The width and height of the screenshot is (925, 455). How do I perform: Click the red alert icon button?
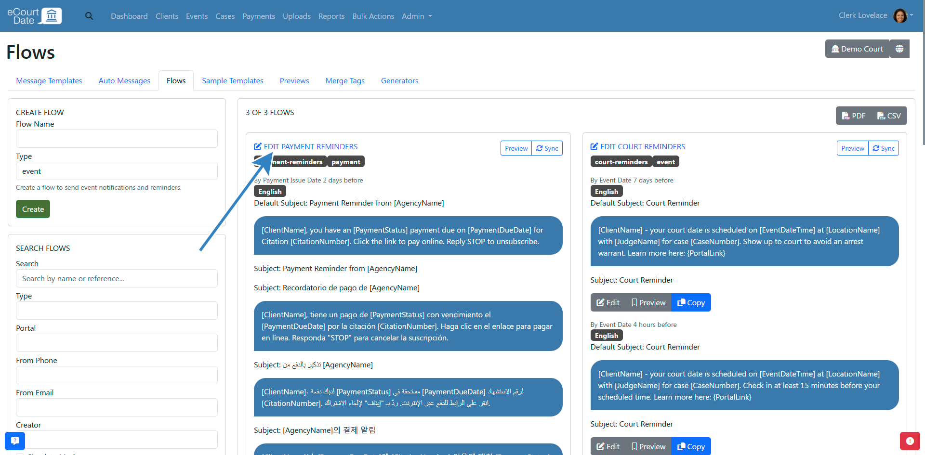(x=910, y=441)
